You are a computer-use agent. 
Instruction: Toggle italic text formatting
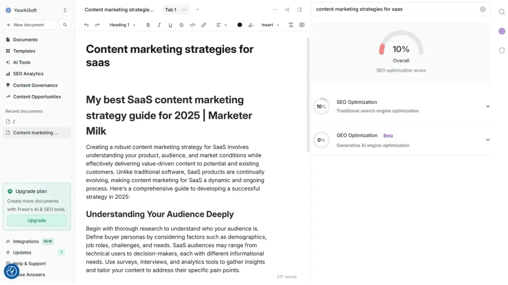pos(159,25)
